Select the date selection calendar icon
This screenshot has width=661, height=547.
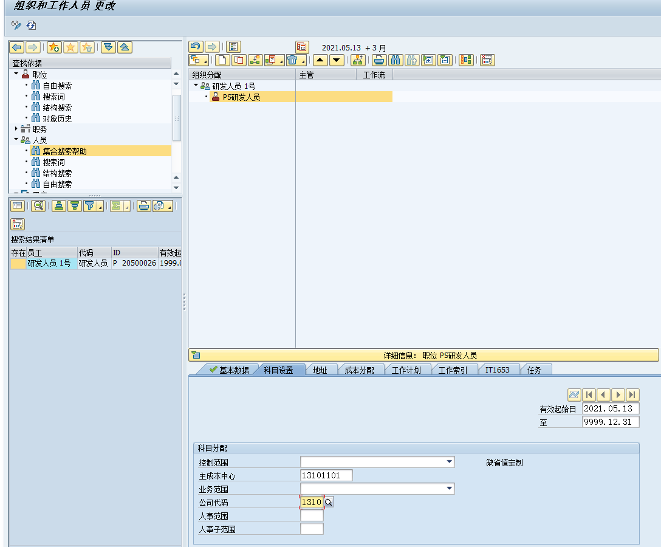pyautogui.click(x=301, y=47)
